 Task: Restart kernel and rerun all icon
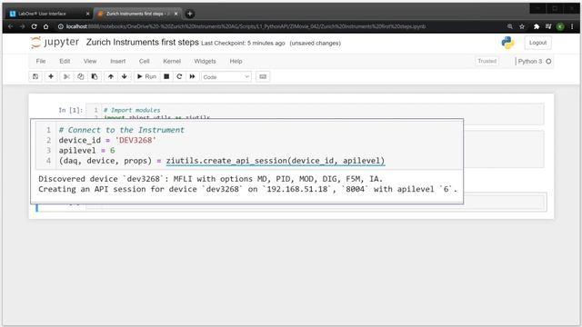(x=192, y=76)
